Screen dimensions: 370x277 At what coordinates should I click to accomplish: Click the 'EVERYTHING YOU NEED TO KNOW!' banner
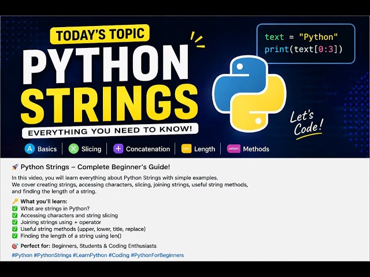[110, 130]
